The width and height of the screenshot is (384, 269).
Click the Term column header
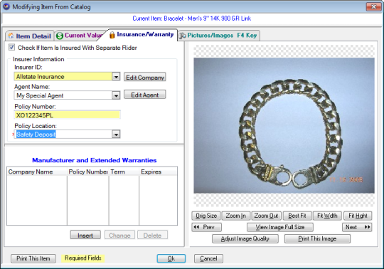point(124,172)
